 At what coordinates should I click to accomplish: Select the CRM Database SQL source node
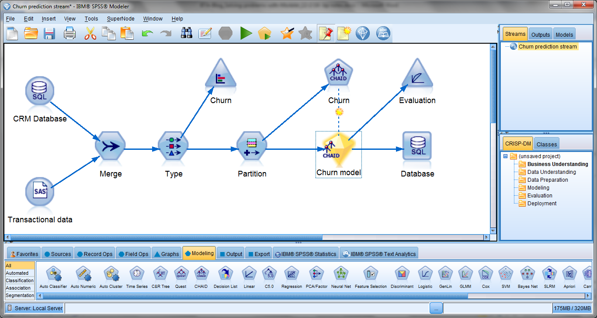39,91
